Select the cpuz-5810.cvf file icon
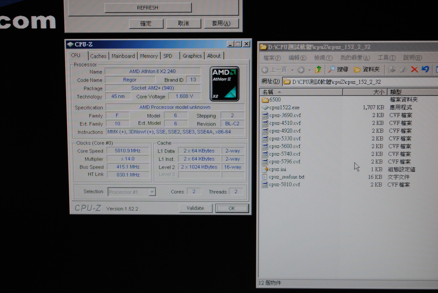This screenshot has height=293, width=438. [x=265, y=184]
